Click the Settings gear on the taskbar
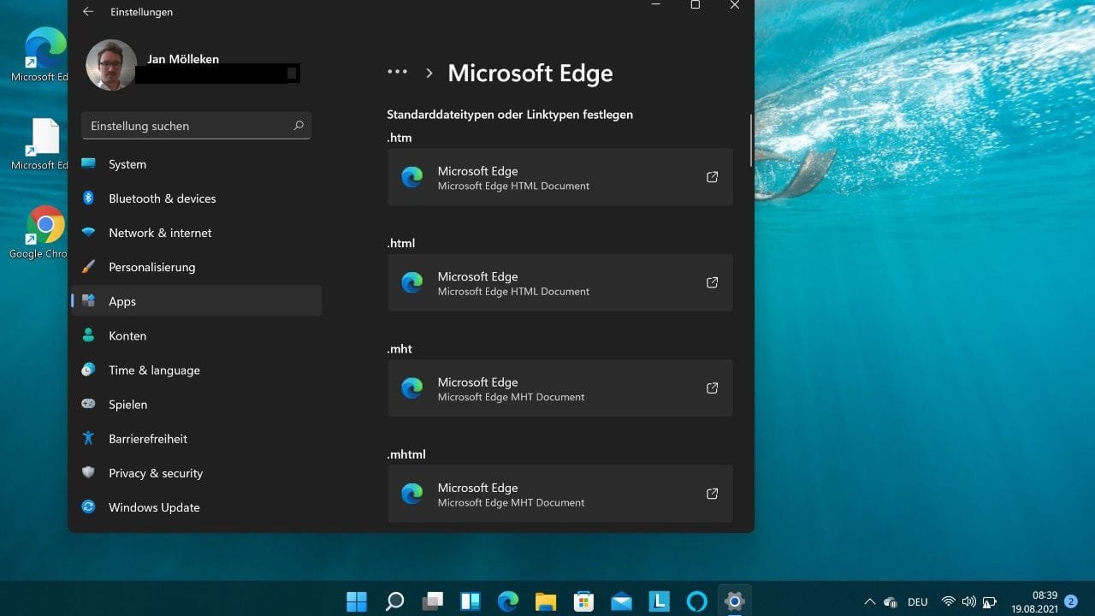This screenshot has width=1095, height=616. tap(734, 601)
